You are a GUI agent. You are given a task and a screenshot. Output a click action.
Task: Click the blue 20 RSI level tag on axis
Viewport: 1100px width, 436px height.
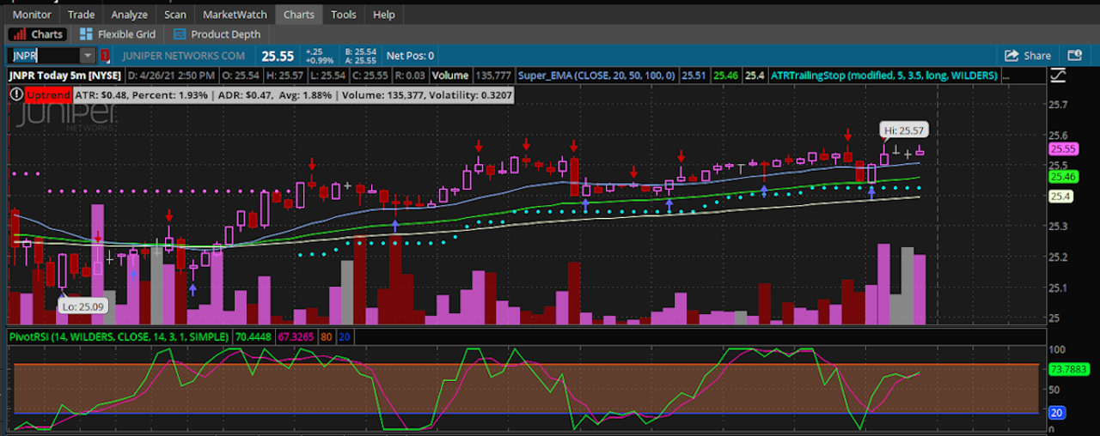[x=1056, y=413]
